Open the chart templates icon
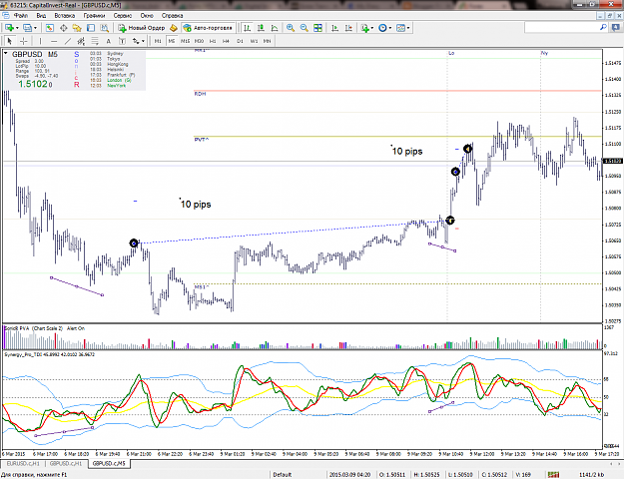This screenshot has width=624, height=479. coord(400,28)
